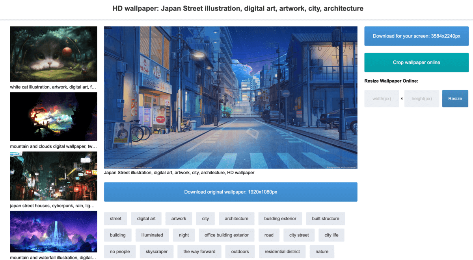This screenshot has width=473, height=260.
Task: Click the width(px) input field
Action: 382,99
